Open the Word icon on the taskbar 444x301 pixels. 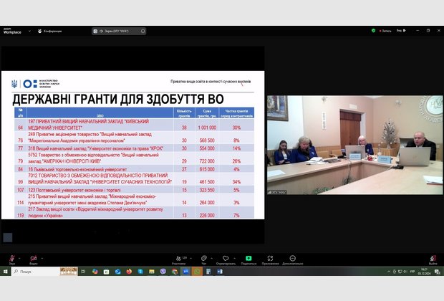point(220,272)
